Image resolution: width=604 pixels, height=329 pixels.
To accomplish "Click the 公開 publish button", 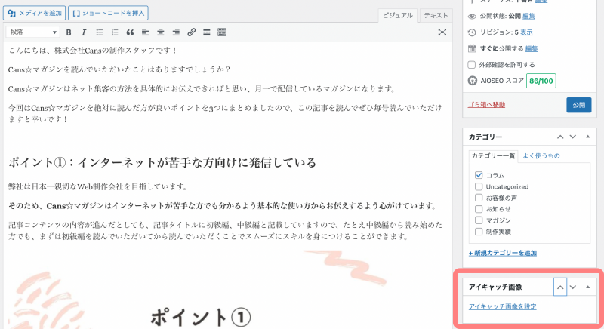I will tap(578, 104).
